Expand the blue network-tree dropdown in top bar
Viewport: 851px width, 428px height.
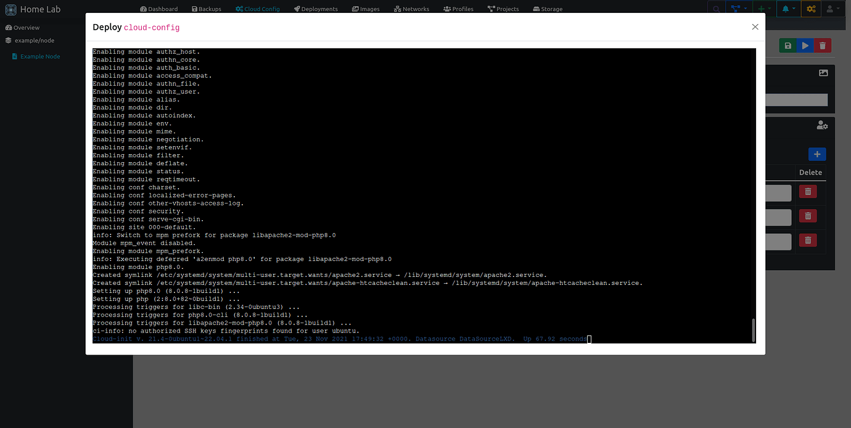(738, 9)
